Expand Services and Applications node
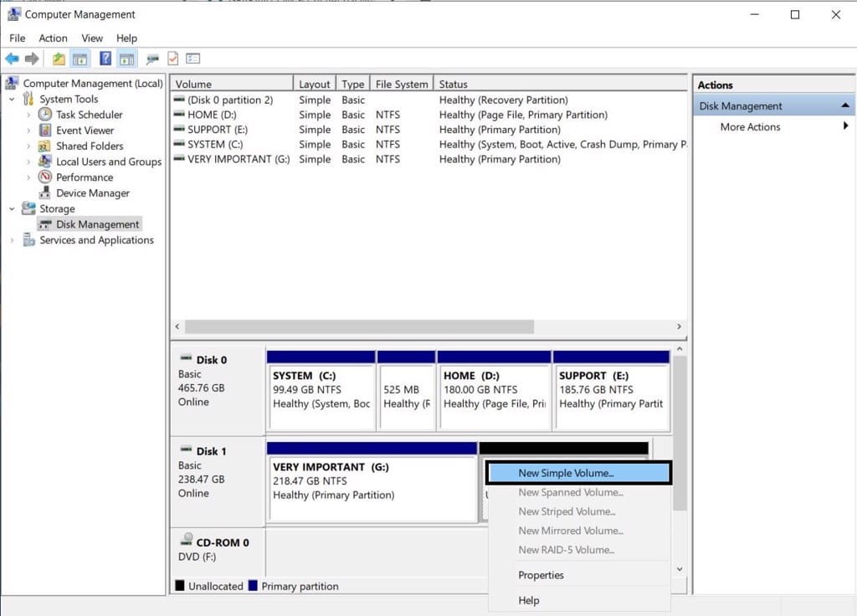 12,240
